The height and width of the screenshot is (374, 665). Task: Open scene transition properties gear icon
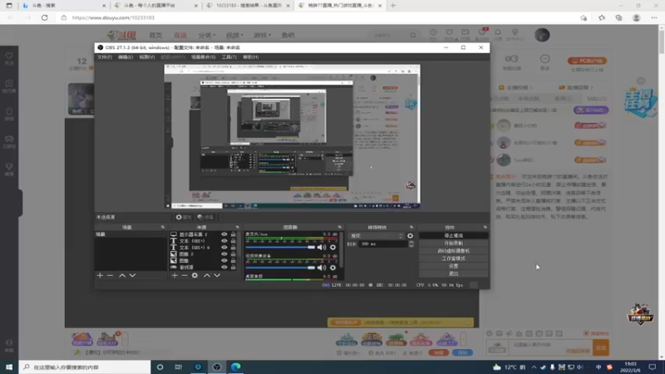pyautogui.click(x=410, y=236)
